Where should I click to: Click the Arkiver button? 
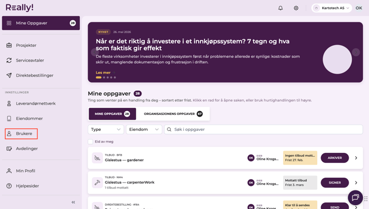[x=335, y=158]
